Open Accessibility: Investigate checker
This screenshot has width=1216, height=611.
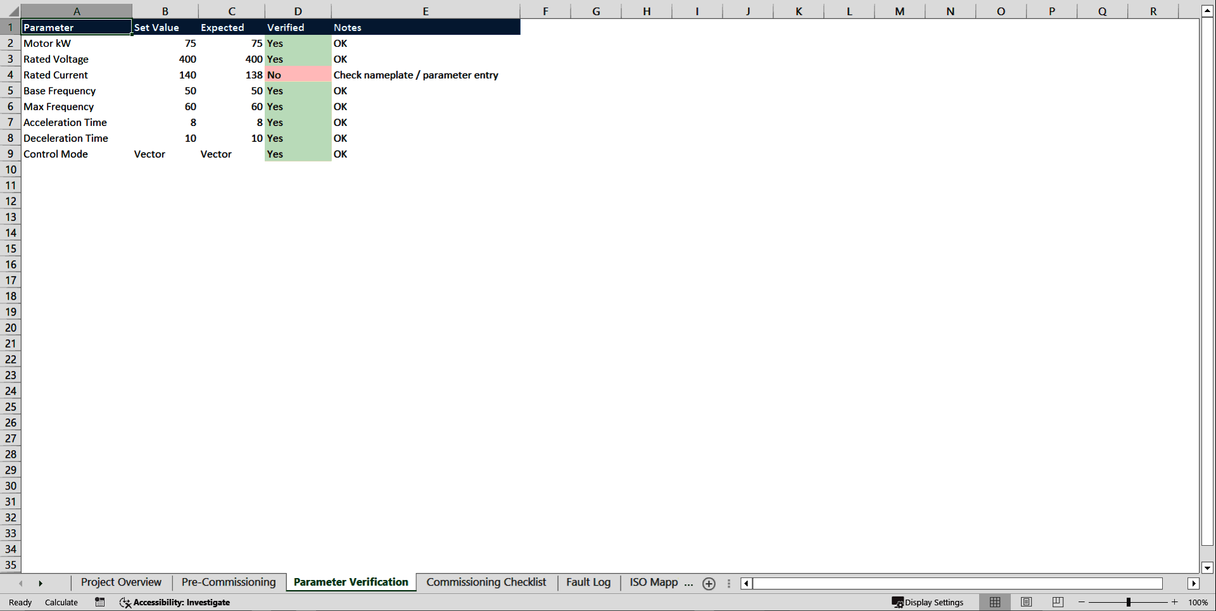174,602
